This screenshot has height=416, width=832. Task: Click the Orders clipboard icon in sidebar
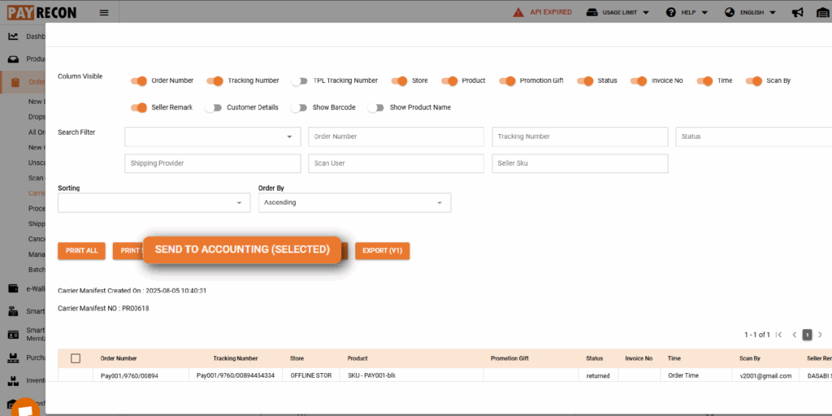15,82
